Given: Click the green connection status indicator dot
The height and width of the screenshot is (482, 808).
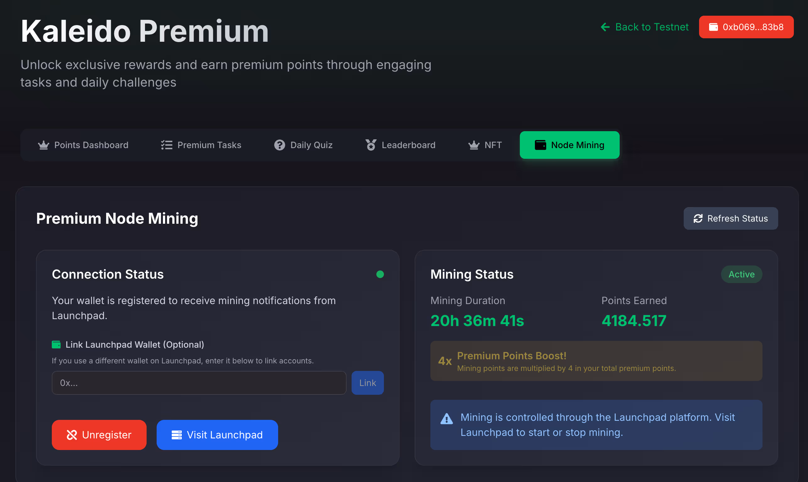Looking at the screenshot, I should coord(380,275).
